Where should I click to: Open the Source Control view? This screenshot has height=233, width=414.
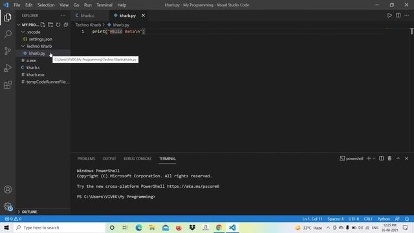click(8, 50)
